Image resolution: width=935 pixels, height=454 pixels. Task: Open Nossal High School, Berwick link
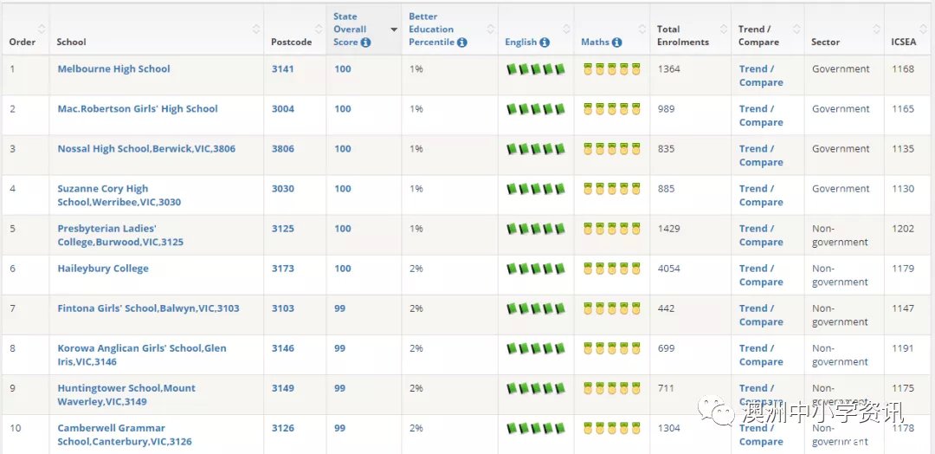tap(146, 149)
